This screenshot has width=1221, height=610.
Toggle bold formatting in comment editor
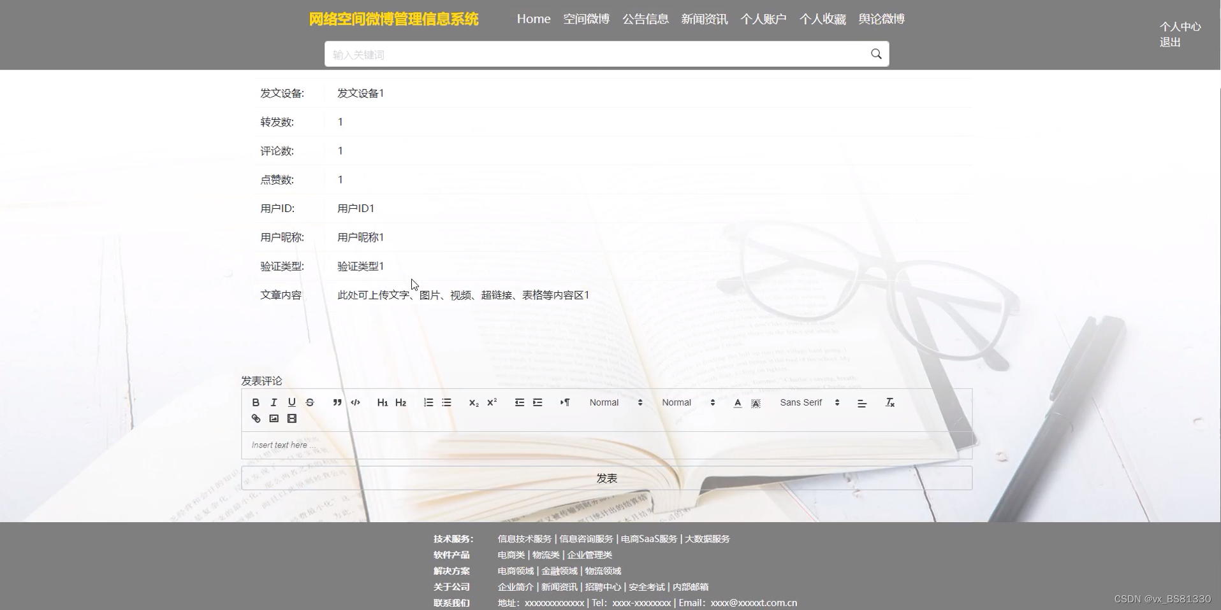256,402
